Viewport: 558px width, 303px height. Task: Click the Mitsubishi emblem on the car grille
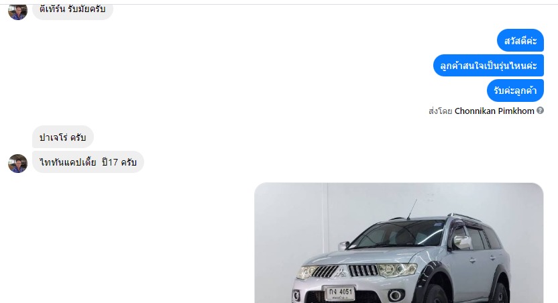[x=341, y=272]
